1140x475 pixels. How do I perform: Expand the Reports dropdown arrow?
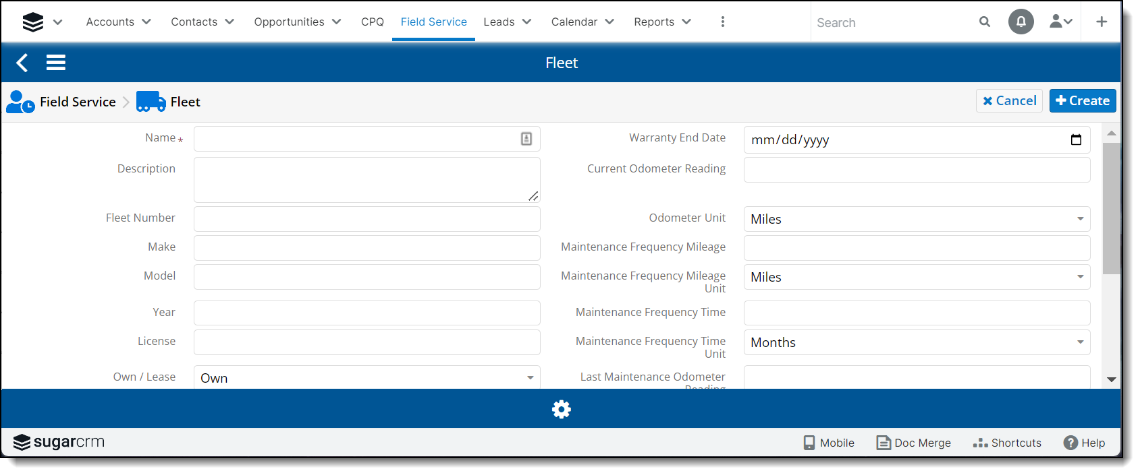(x=686, y=22)
